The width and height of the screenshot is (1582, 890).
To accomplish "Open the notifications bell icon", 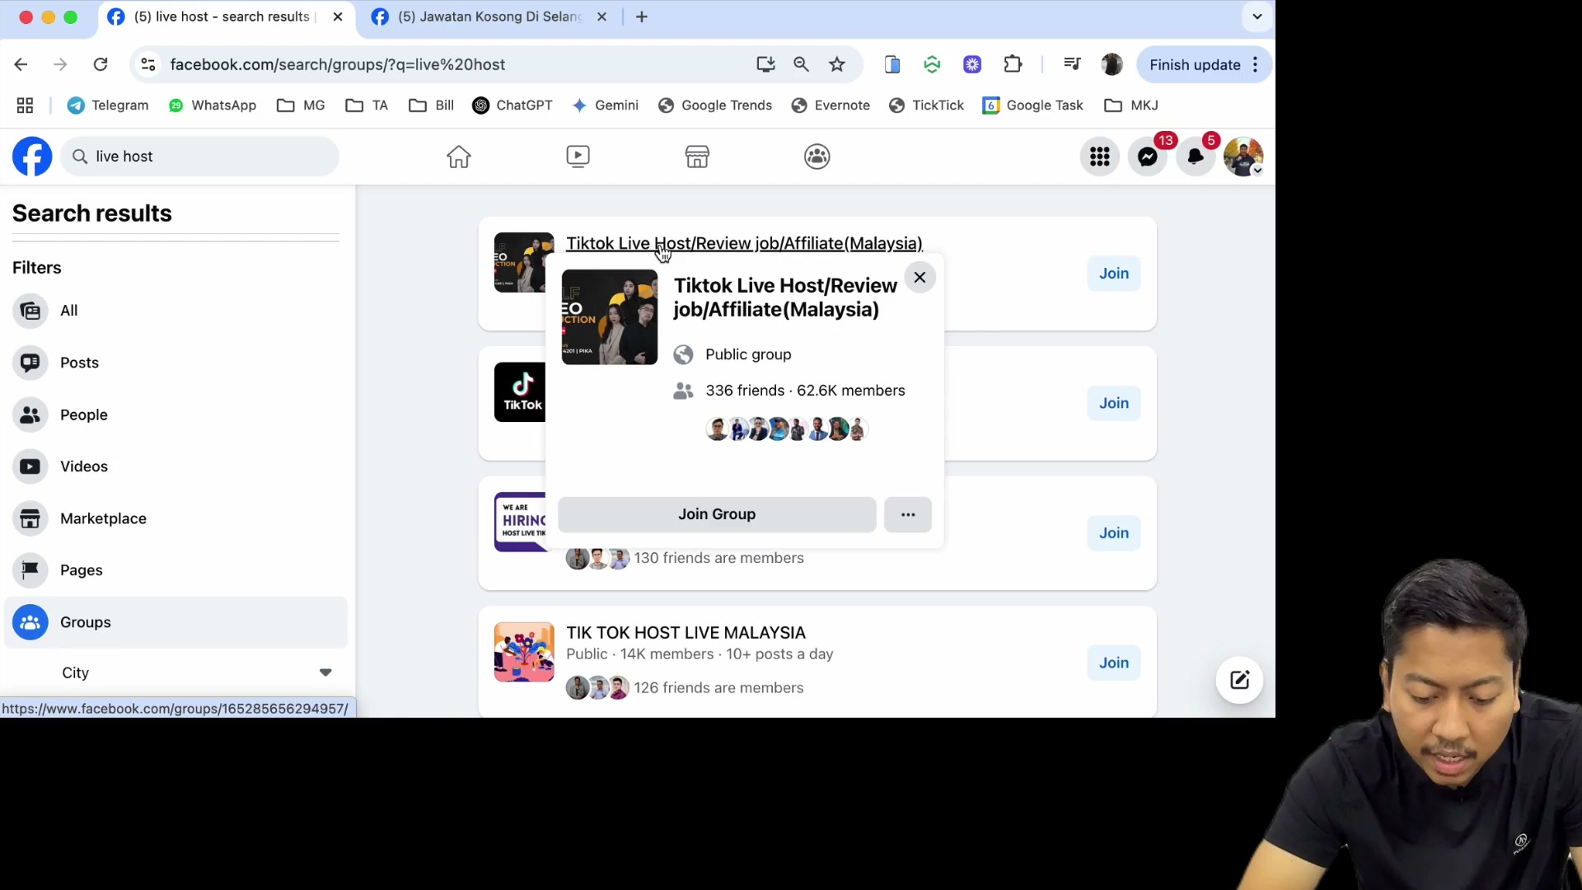I will click(1195, 157).
